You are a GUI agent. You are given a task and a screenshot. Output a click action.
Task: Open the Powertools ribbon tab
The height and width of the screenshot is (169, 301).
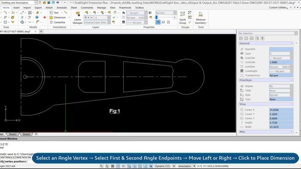125,8
